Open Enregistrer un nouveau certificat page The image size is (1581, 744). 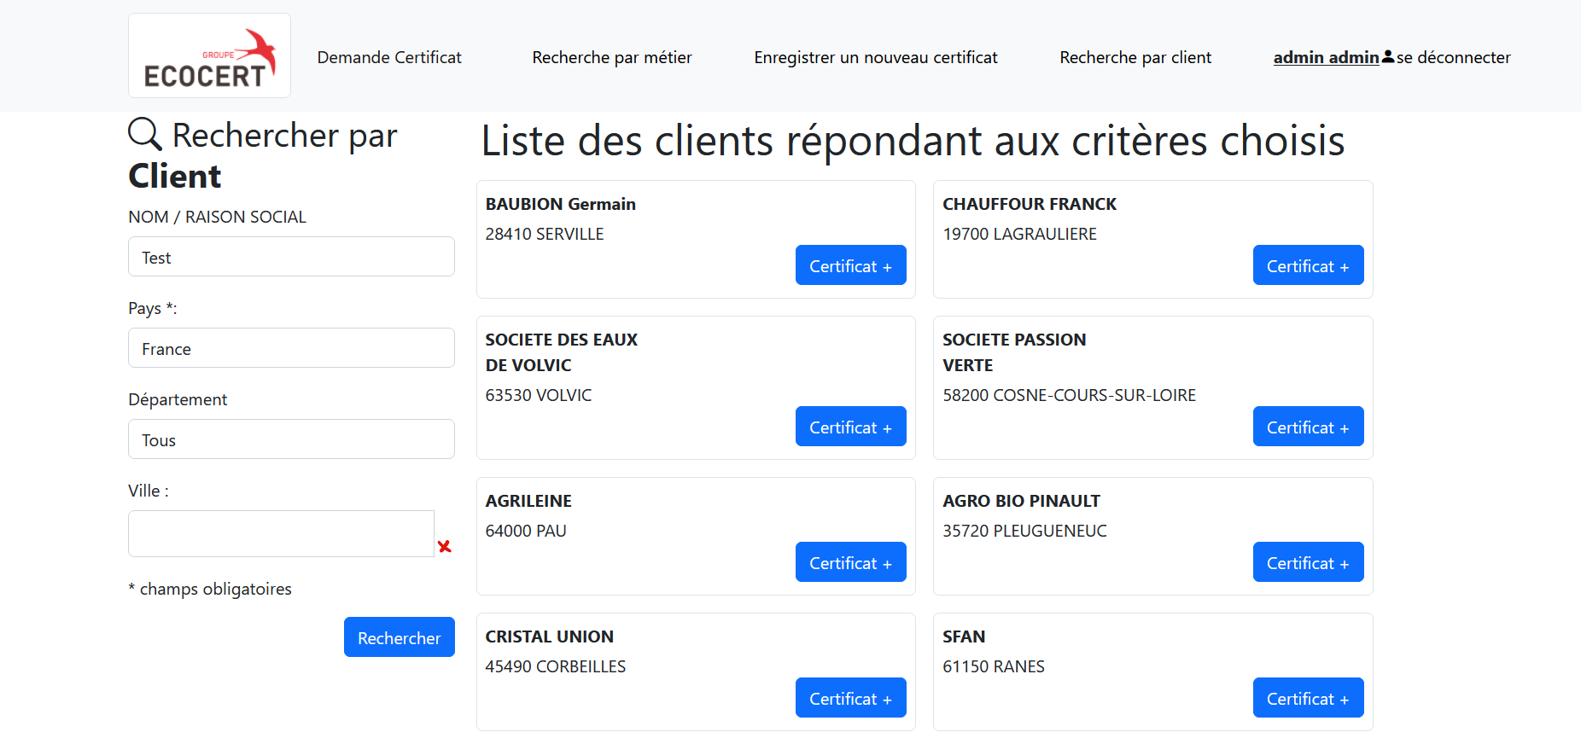click(x=875, y=57)
